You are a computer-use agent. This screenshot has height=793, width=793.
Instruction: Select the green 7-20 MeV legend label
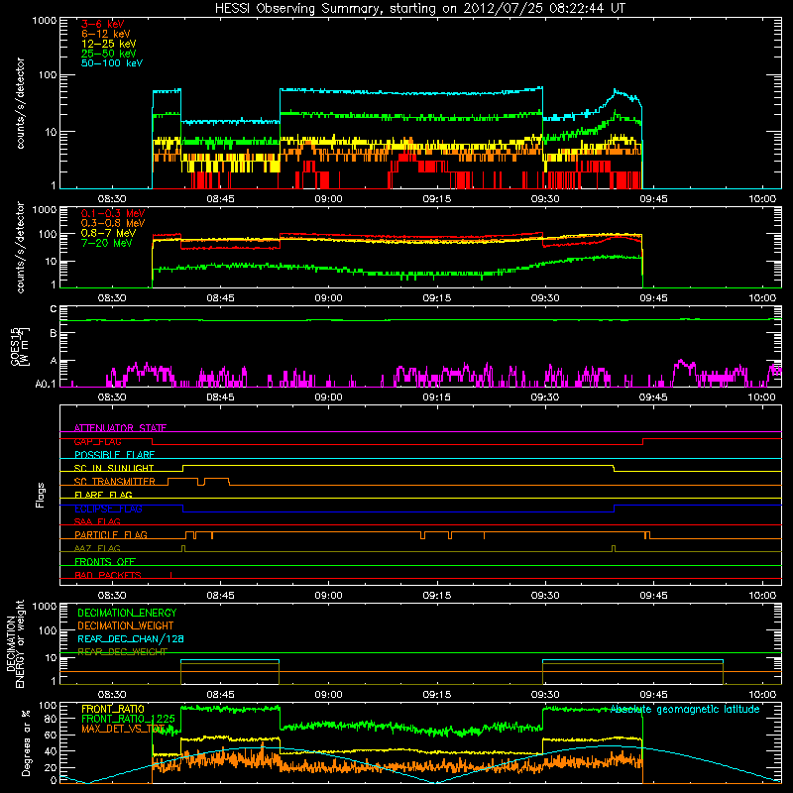[106, 243]
